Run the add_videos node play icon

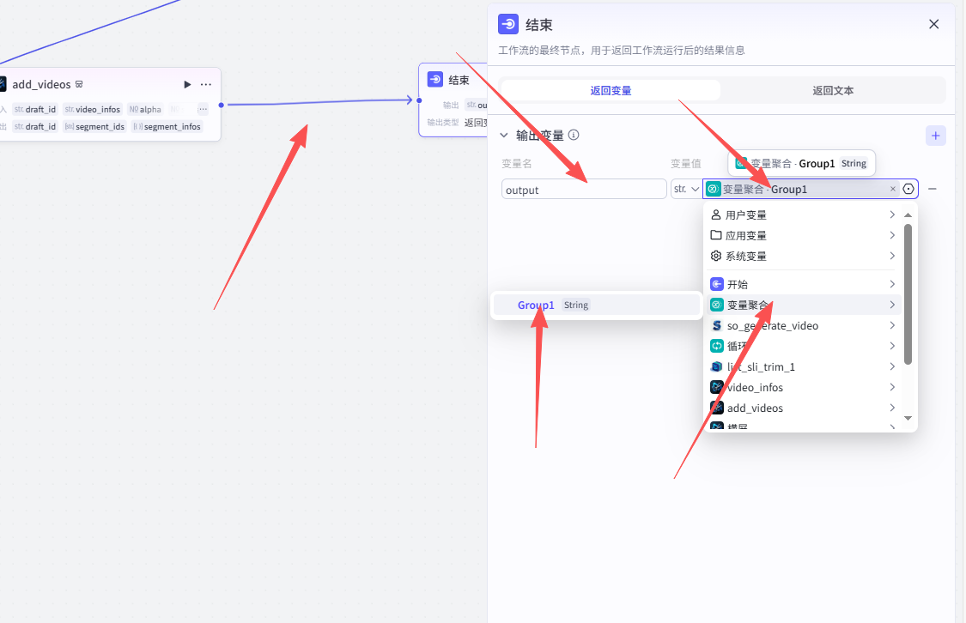187,84
